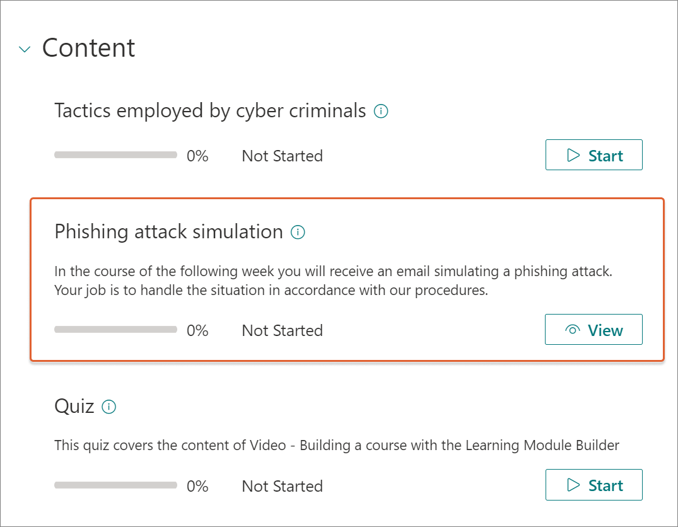Start the Quiz

593,485
